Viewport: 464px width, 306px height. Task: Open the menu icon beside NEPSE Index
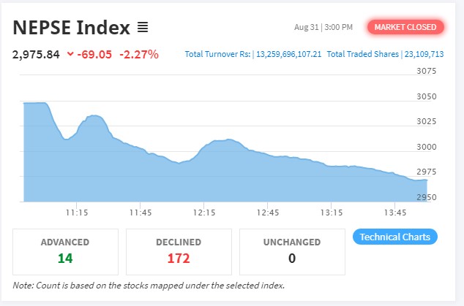[143, 28]
